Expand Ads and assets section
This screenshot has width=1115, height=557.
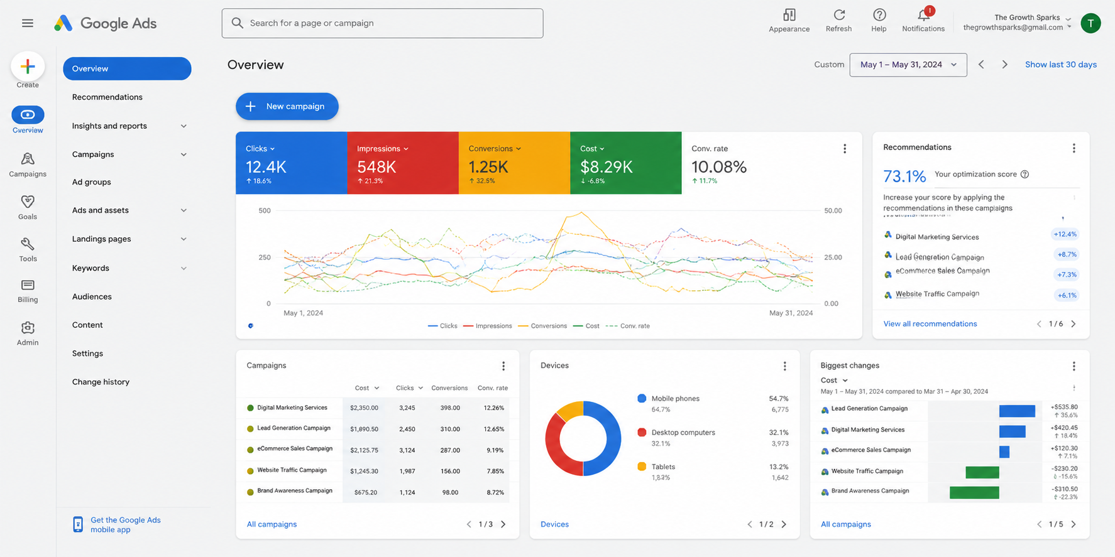184,210
